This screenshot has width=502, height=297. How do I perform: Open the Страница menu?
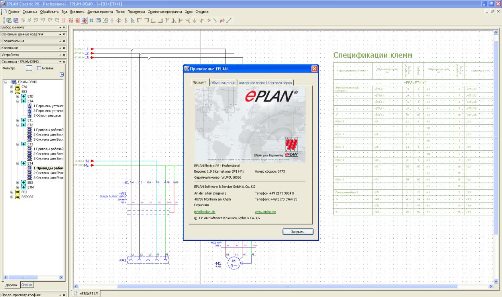click(30, 12)
